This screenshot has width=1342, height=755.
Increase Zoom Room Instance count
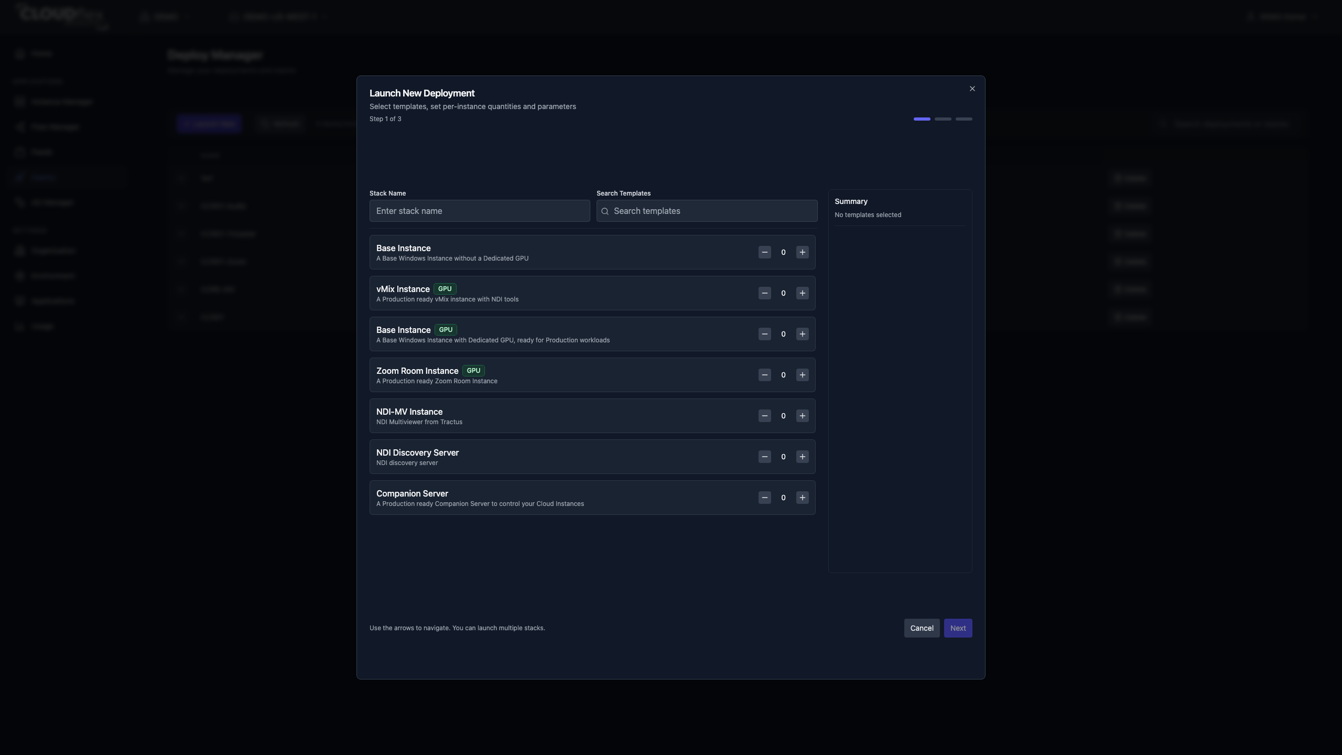[x=802, y=375]
